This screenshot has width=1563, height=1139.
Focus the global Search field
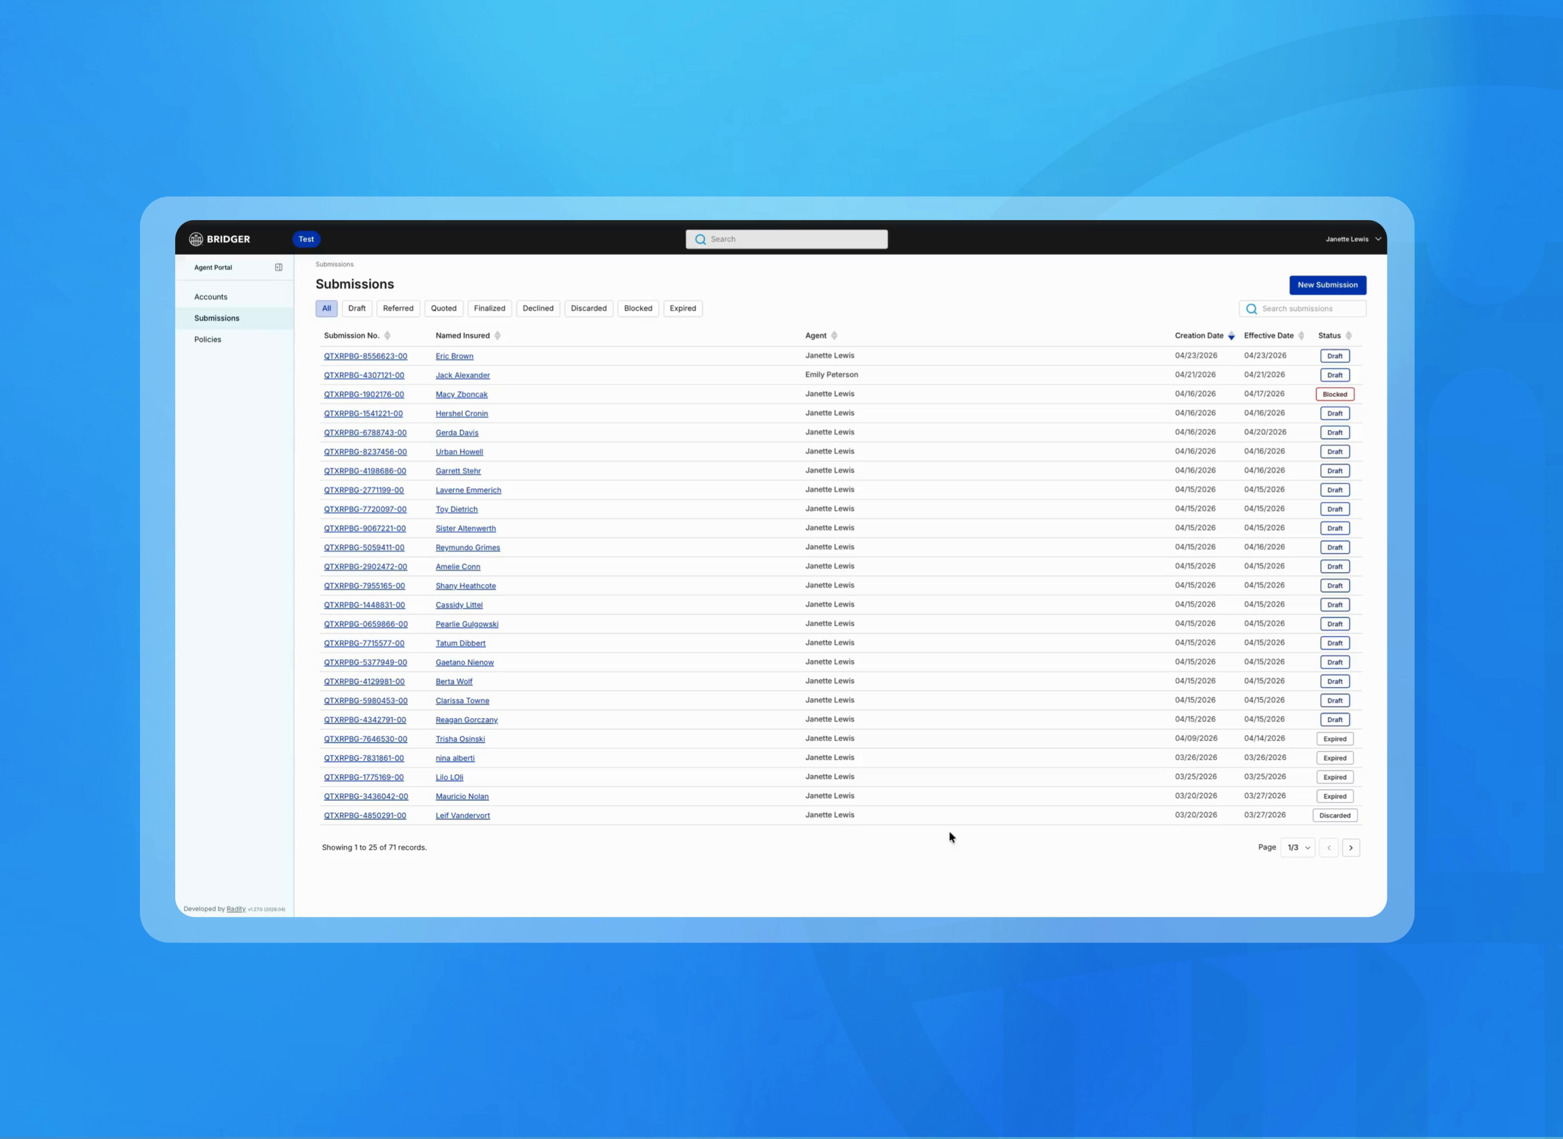(x=786, y=239)
